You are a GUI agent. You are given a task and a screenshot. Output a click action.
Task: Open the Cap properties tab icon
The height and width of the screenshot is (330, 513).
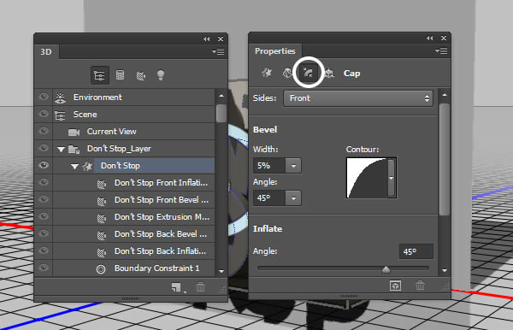pyautogui.click(x=308, y=73)
